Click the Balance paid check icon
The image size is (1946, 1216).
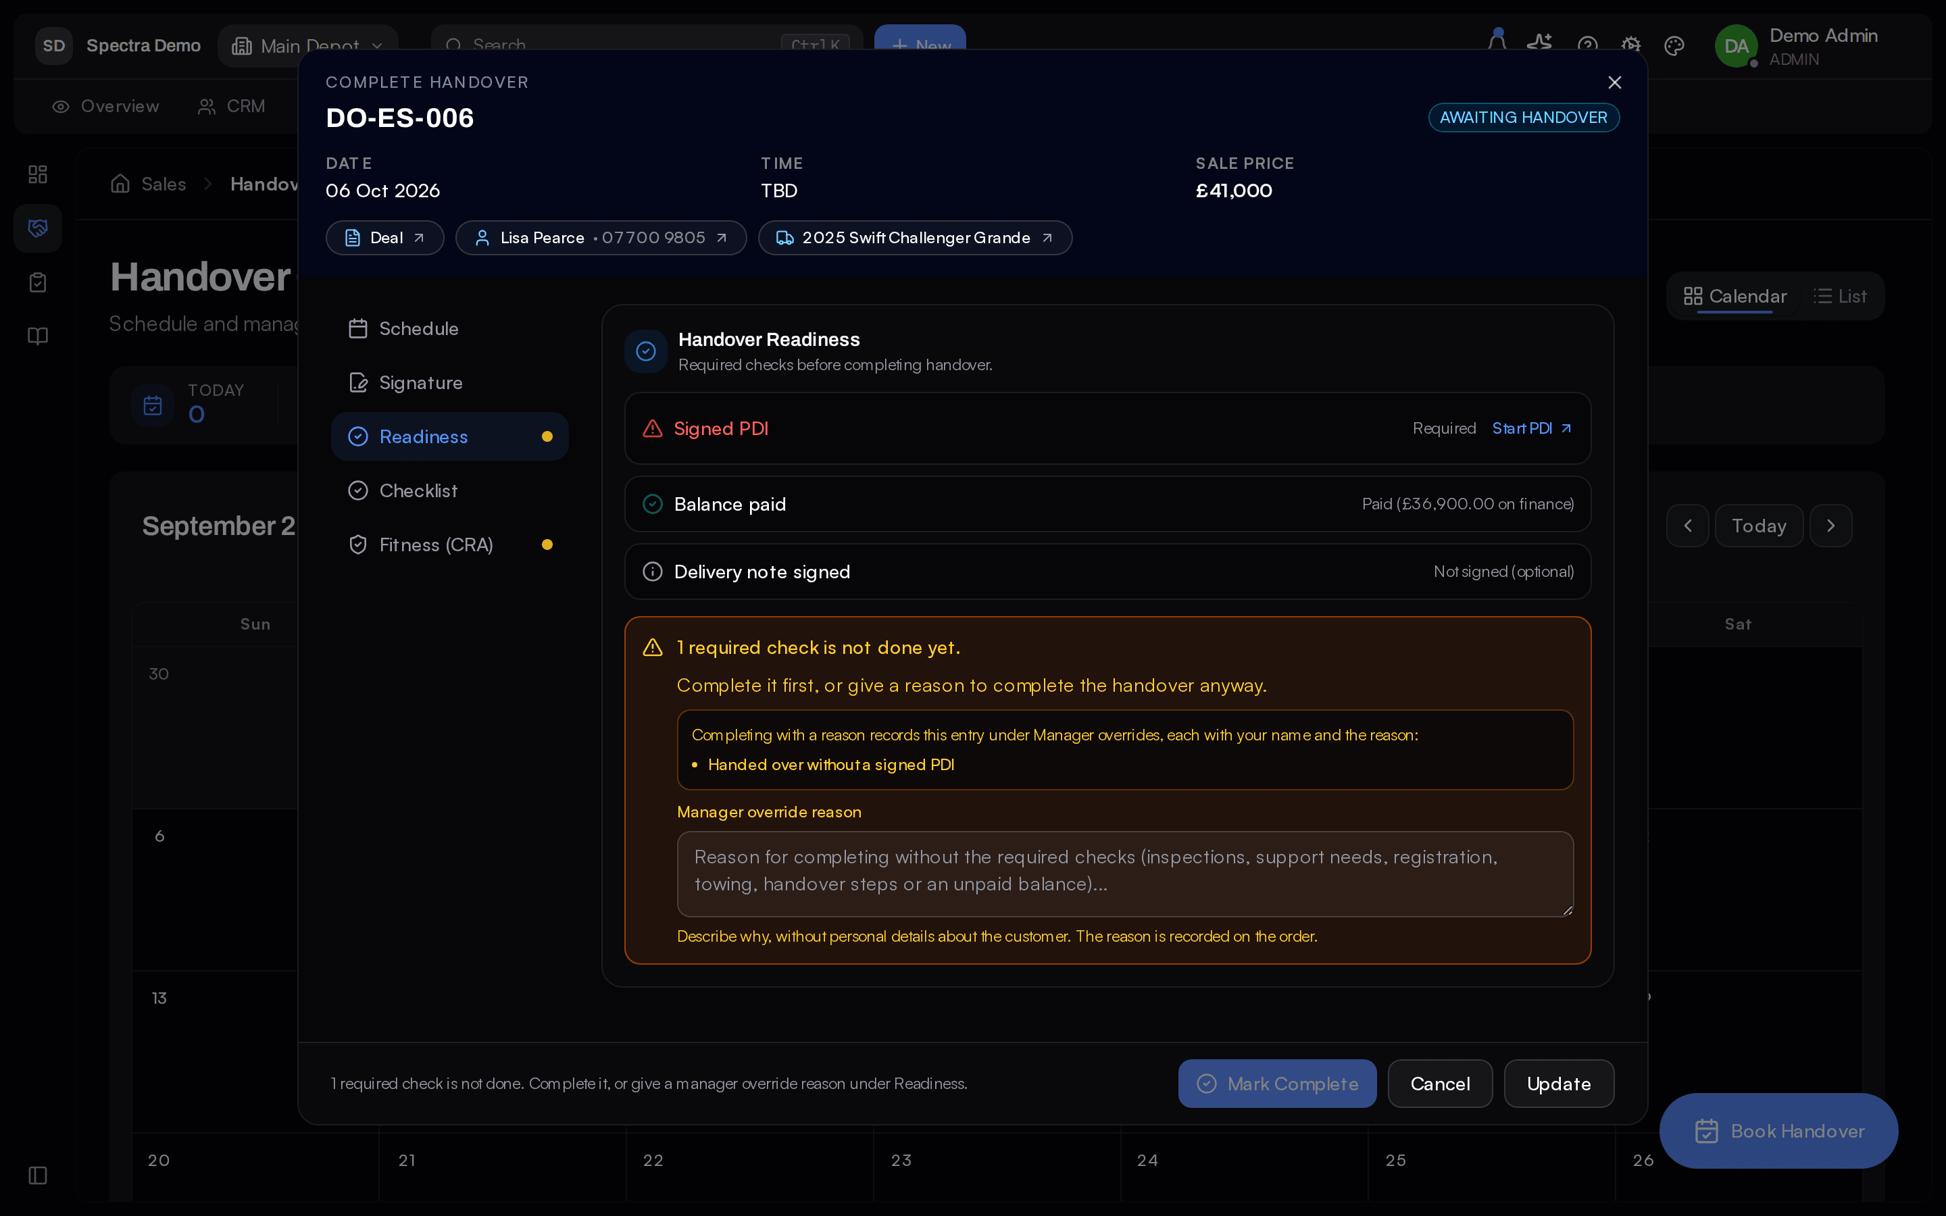(x=652, y=504)
